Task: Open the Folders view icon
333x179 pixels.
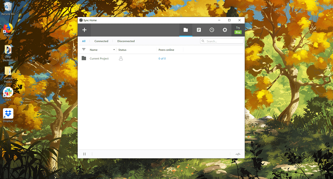Action: point(186,30)
